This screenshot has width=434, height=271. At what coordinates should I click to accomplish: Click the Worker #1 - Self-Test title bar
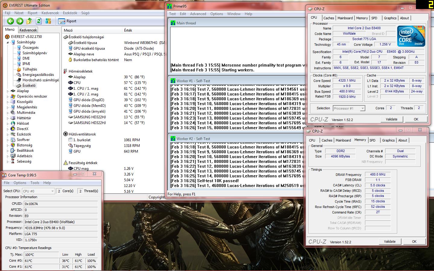[x=237, y=81]
